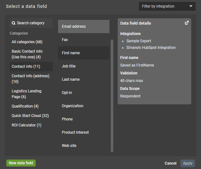Expand the Filter by integration dropdown

click(167, 6)
